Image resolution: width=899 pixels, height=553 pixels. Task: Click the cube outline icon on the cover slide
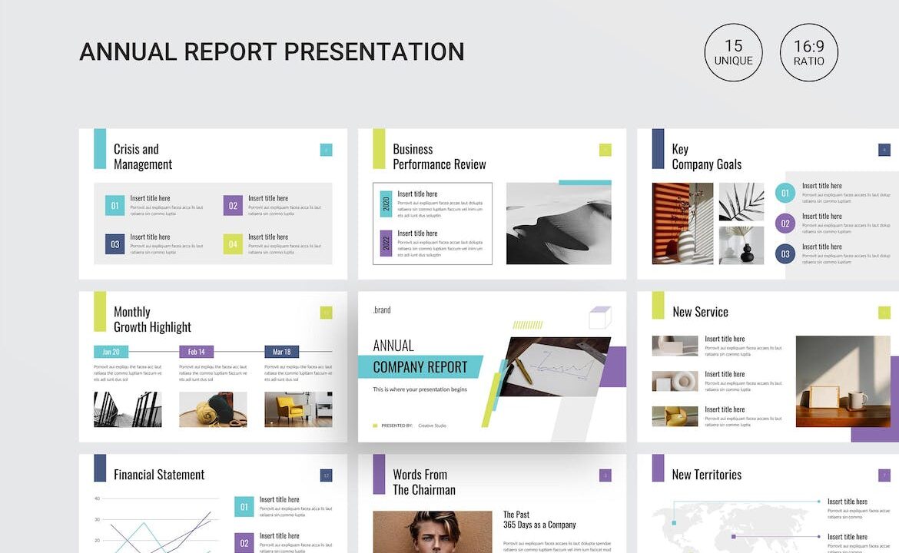tap(599, 317)
